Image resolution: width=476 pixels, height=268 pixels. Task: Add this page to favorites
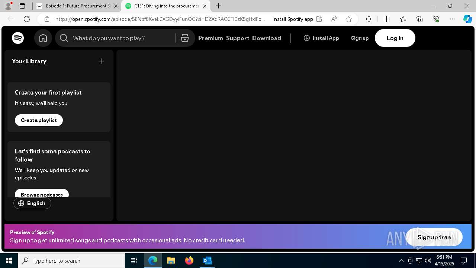(349, 19)
